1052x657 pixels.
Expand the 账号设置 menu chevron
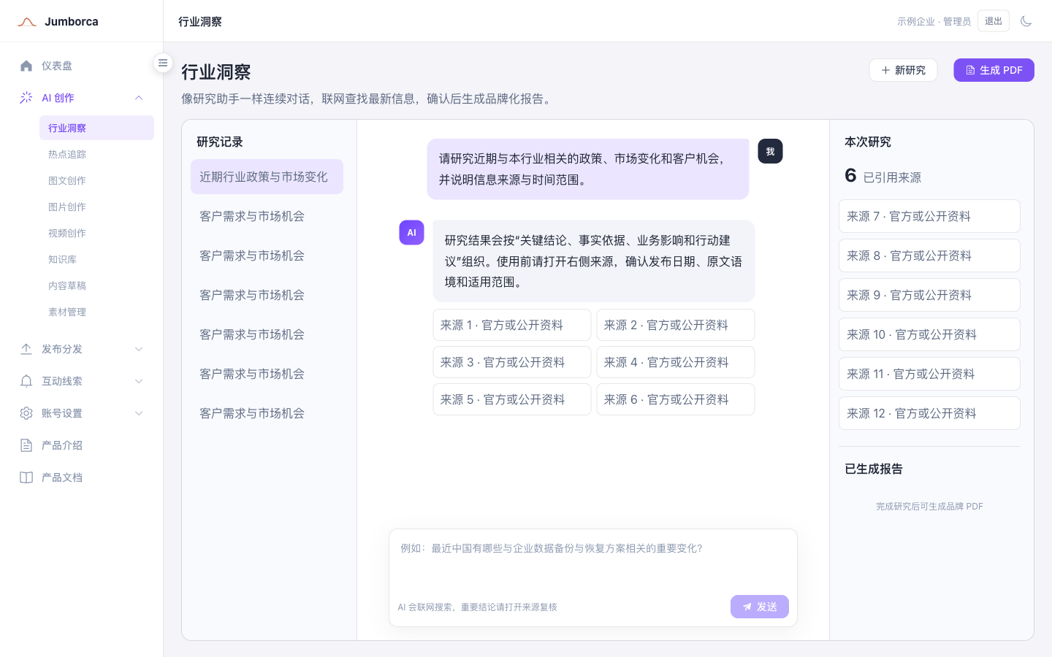(x=139, y=413)
